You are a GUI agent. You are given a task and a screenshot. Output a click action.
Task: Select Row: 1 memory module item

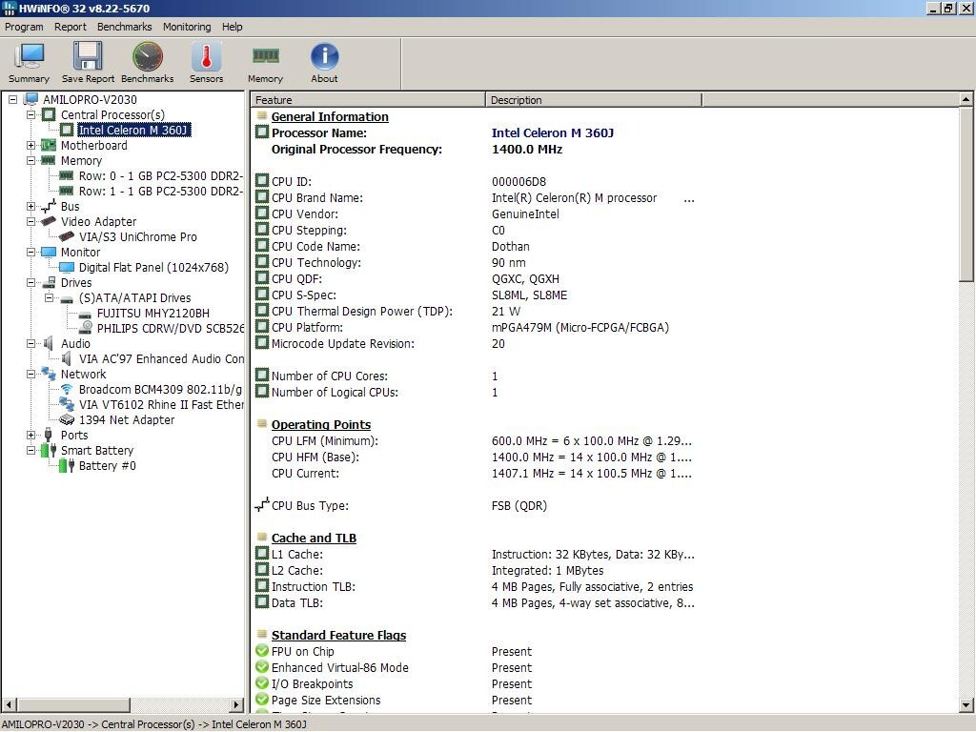(160, 191)
